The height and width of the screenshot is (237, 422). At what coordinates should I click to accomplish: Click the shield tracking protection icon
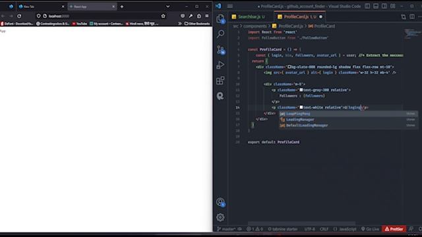tap(38, 16)
